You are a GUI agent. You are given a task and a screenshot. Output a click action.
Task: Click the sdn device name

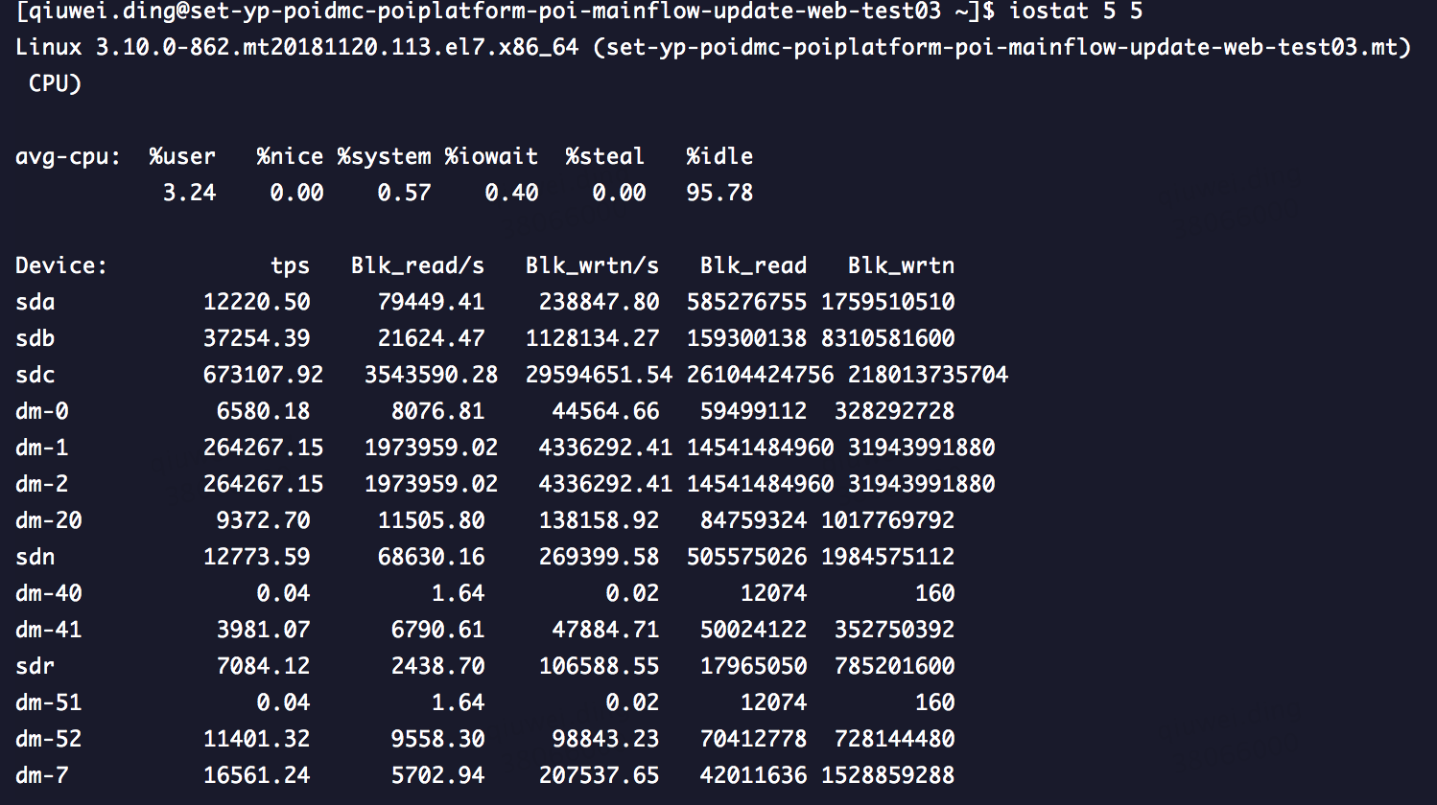pyautogui.click(x=35, y=557)
